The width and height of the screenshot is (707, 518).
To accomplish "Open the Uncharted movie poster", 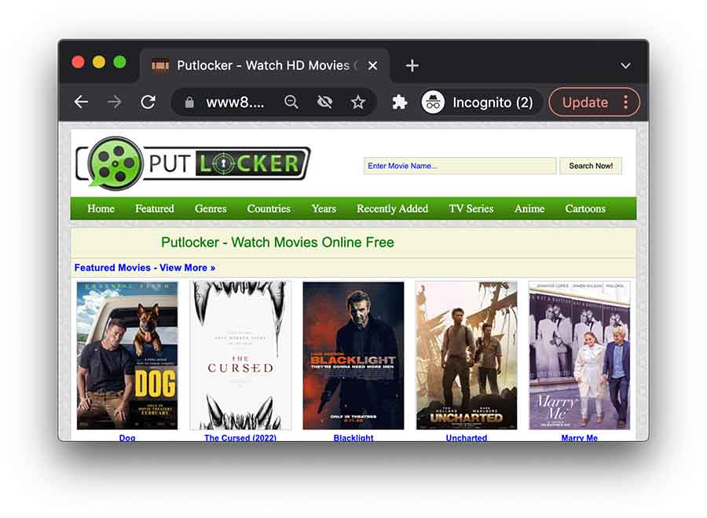I will pyautogui.click(x=466, y=356).
